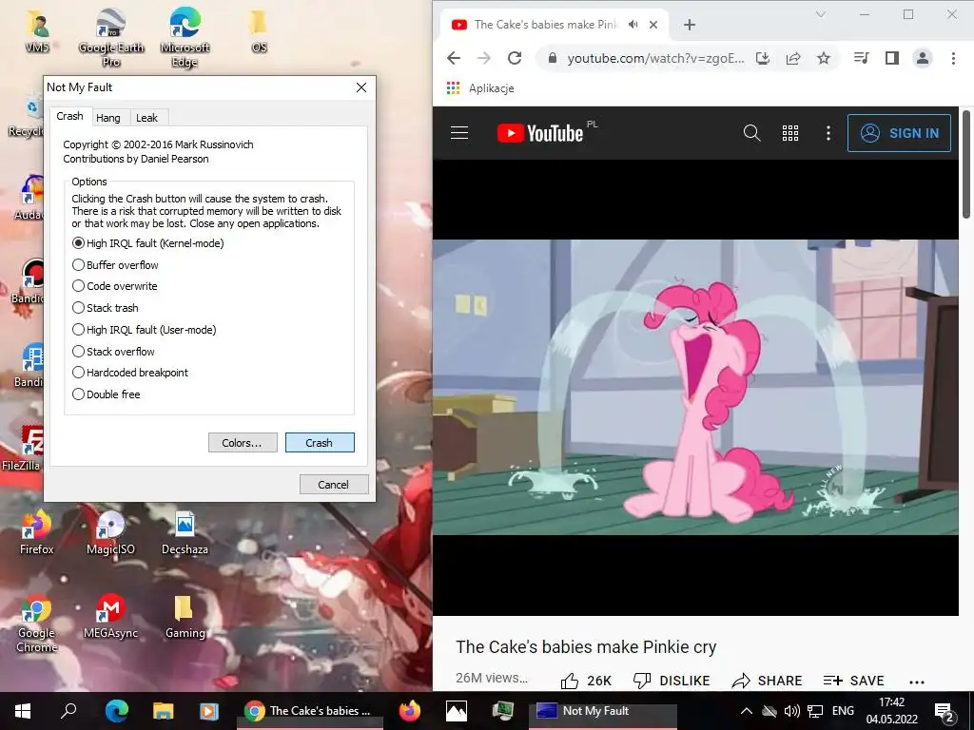Click the YouTube address bar URL

click(x=655, y=58)
